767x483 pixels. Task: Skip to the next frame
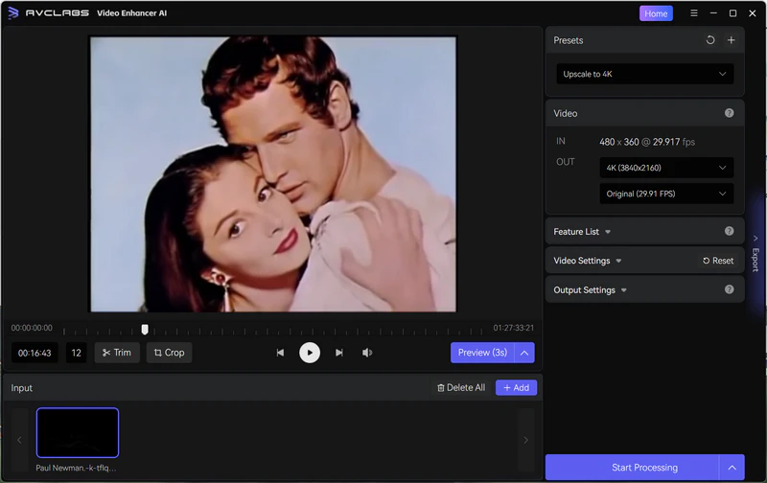pos(339,353)
